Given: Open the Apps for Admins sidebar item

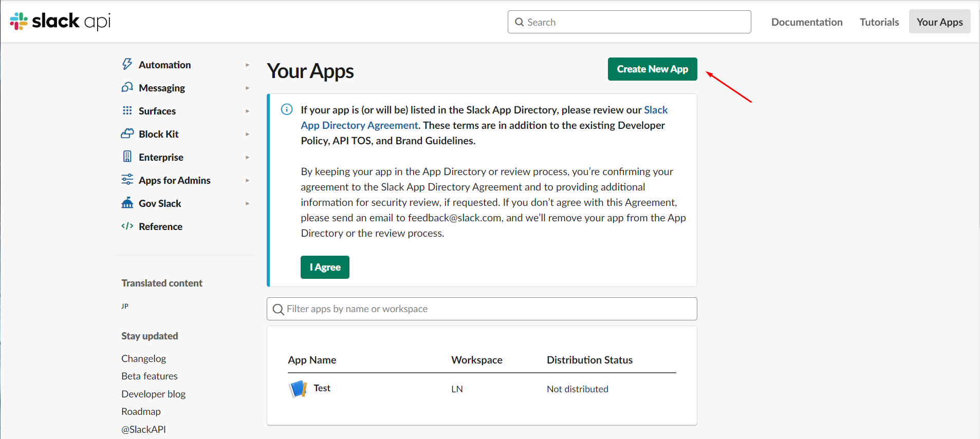Looking at the screenshot, I should click(175, 180).
